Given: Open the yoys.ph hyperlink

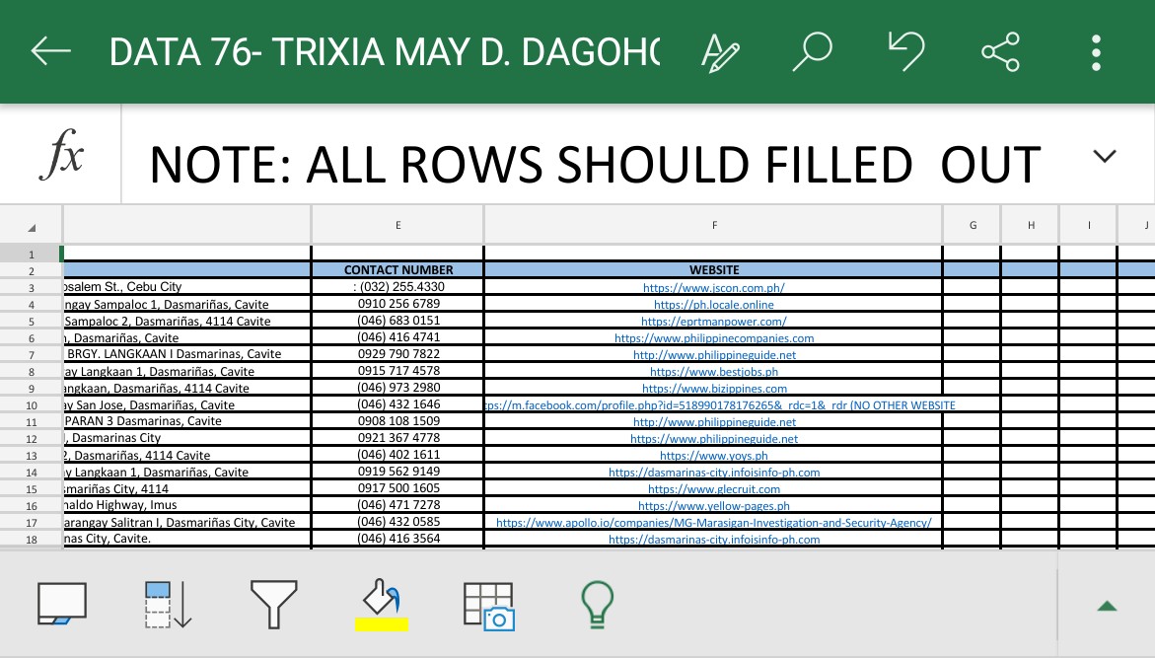Looking at the screenshot, I should click(x=713, y=455).
